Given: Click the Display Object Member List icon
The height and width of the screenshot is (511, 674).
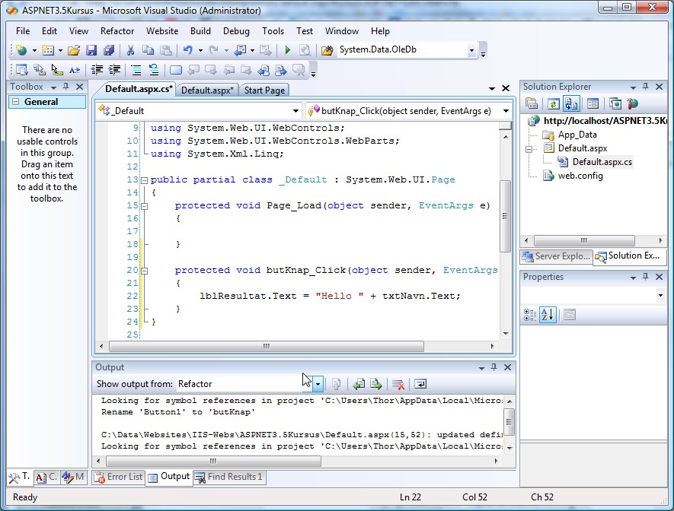Looking at the screenshot, I should pyautogui.click(x=21, y=70).
